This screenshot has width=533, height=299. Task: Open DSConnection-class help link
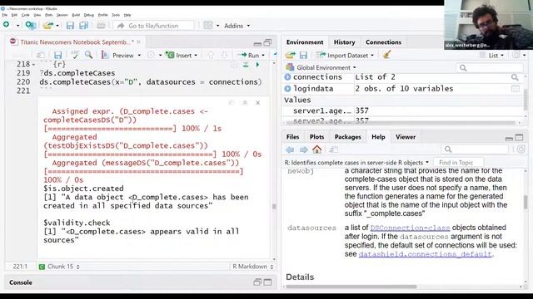tap(410, 228)
